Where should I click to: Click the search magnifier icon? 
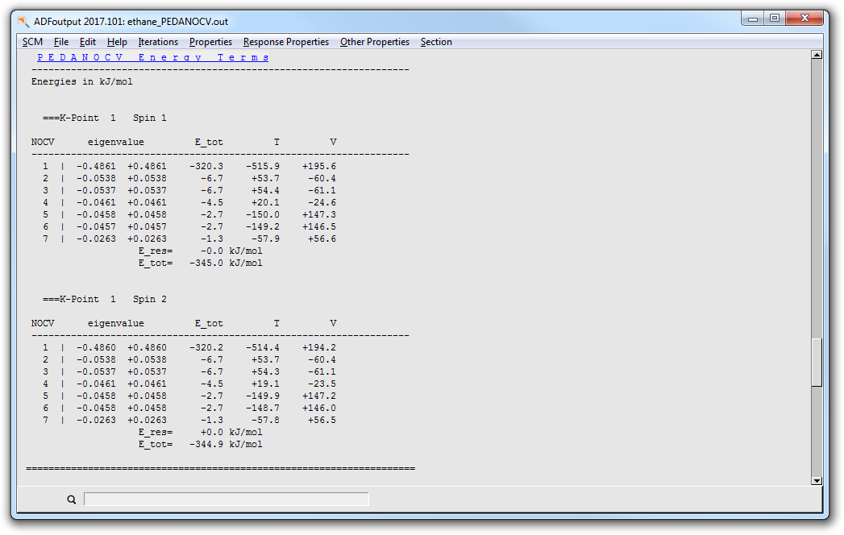tap(71, 500)
